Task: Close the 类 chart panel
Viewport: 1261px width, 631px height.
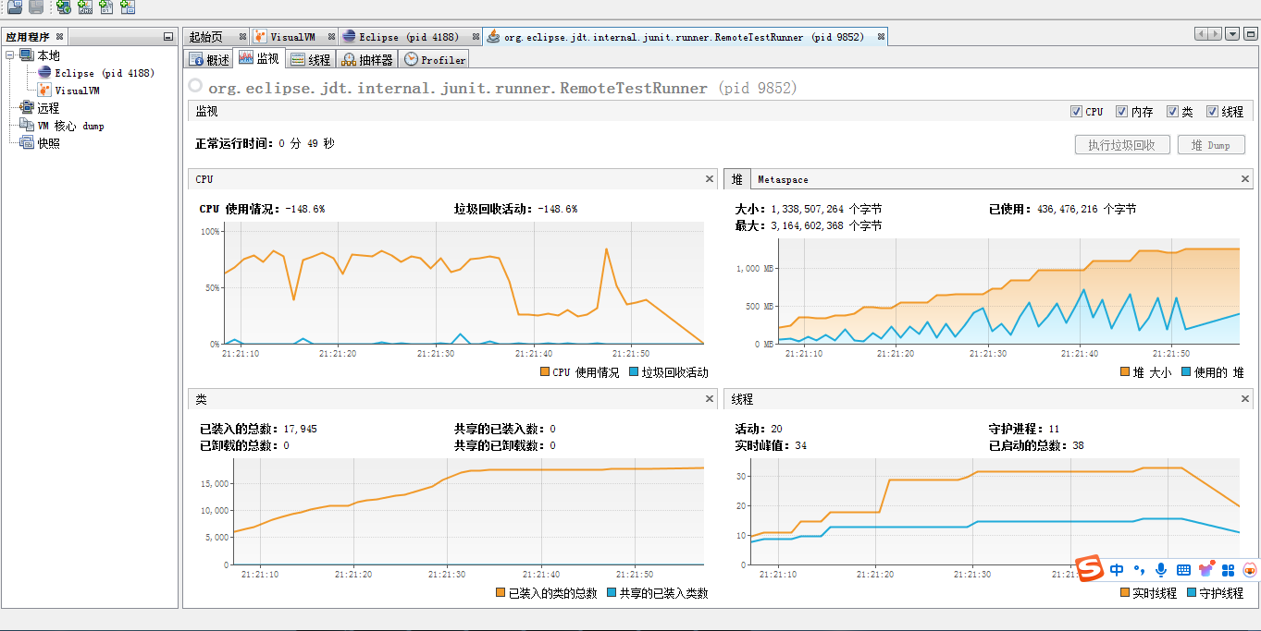Action: [x=710, y=399]
